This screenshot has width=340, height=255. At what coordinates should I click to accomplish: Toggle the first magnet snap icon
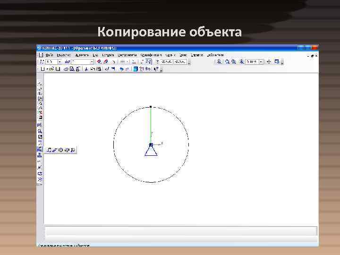click(x=99, y=62)
